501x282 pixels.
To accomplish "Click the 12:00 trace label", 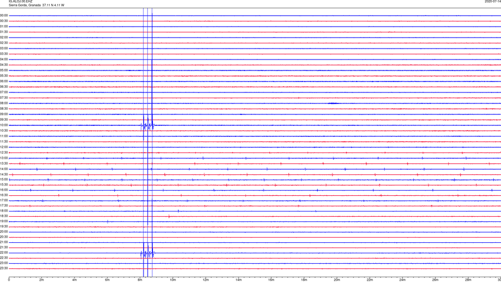I will 4,147.
